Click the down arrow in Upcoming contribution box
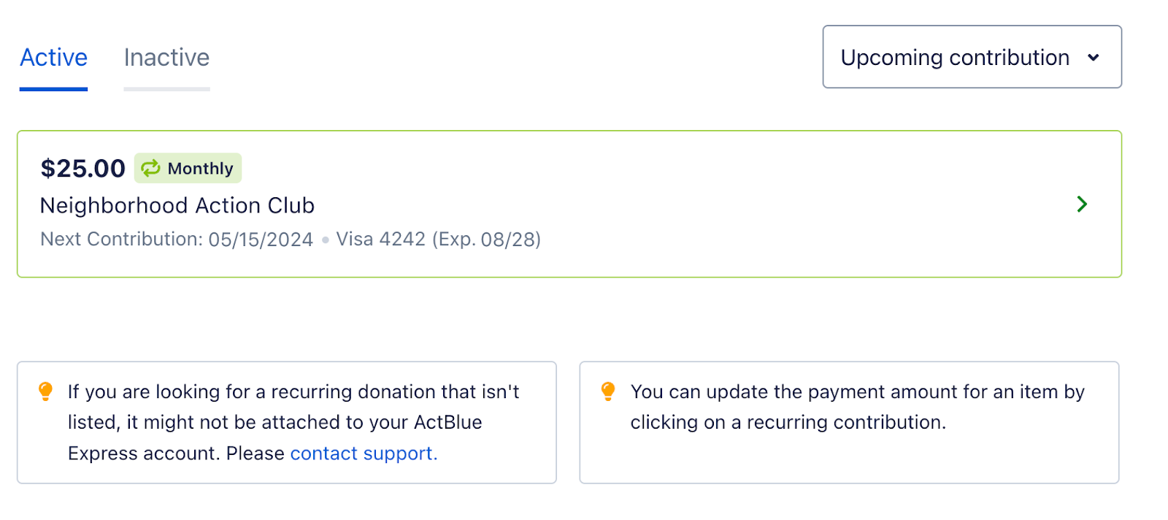Image resolution: width=1168 pixels, height=520 pixels. click(x=1093, y=58)
